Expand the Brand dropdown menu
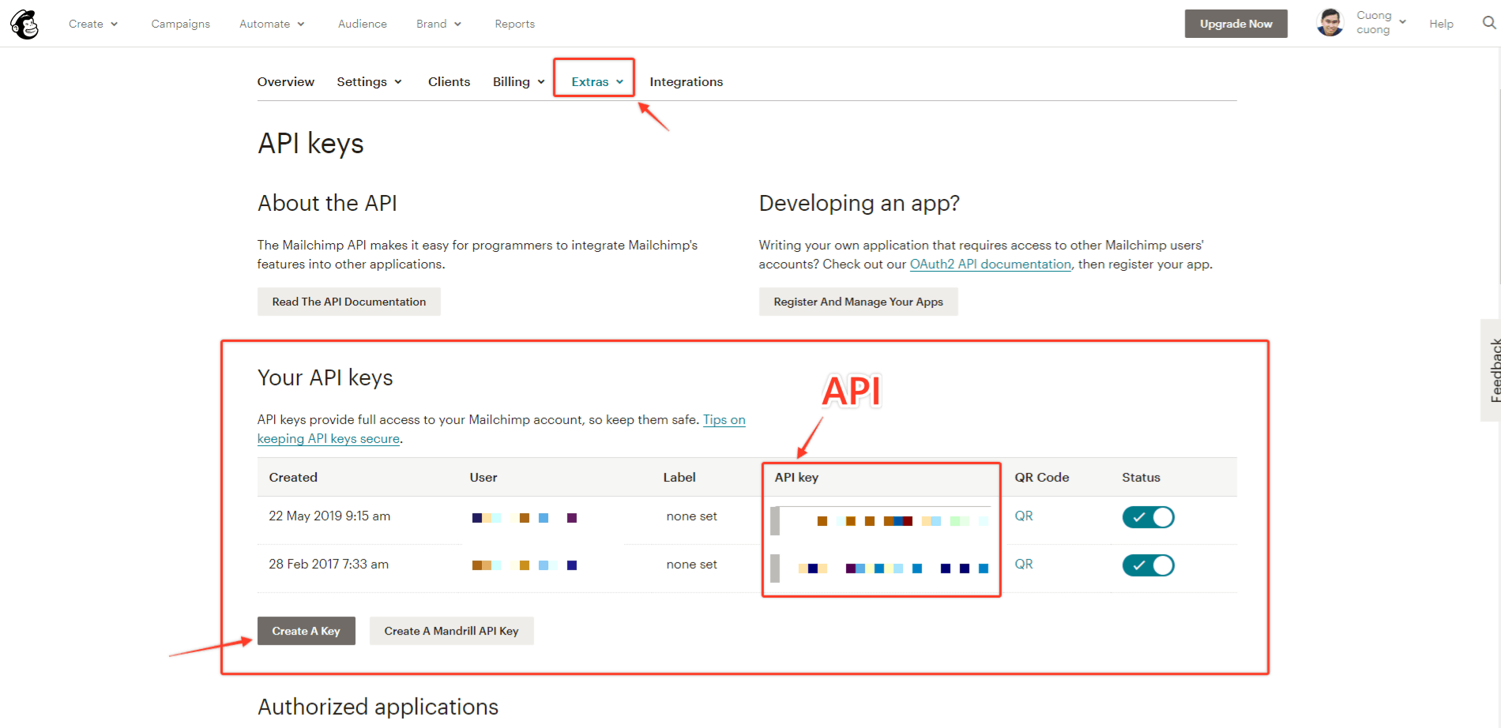The width and height of the screenshot is (1501, 728). coord(438,24)
